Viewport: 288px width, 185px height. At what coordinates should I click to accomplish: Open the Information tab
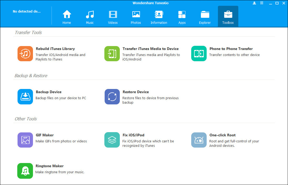pos(159,17)
